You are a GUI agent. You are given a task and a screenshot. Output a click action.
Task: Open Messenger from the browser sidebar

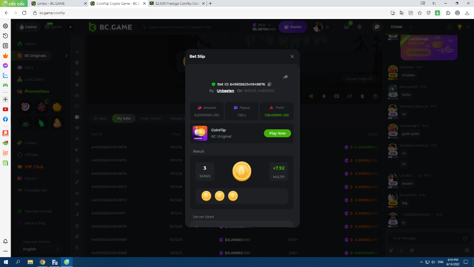(x=6, y=66)
